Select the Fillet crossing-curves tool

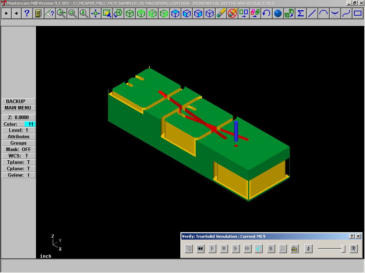pos(335,14)
